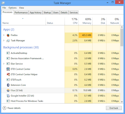Select the Google Installer icon
Screen dimensions: 125x114
click(x=8, y=96)
